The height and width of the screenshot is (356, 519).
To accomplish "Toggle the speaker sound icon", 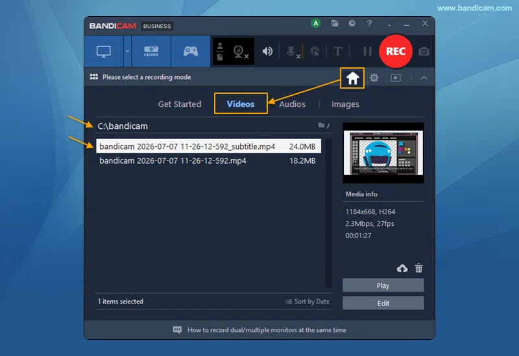I will [267, 52].
